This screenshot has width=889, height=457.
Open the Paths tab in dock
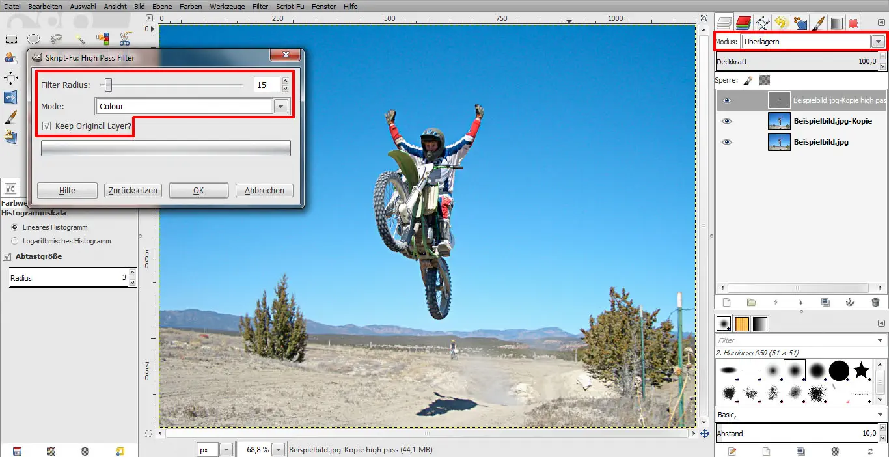tap(763, 23)
